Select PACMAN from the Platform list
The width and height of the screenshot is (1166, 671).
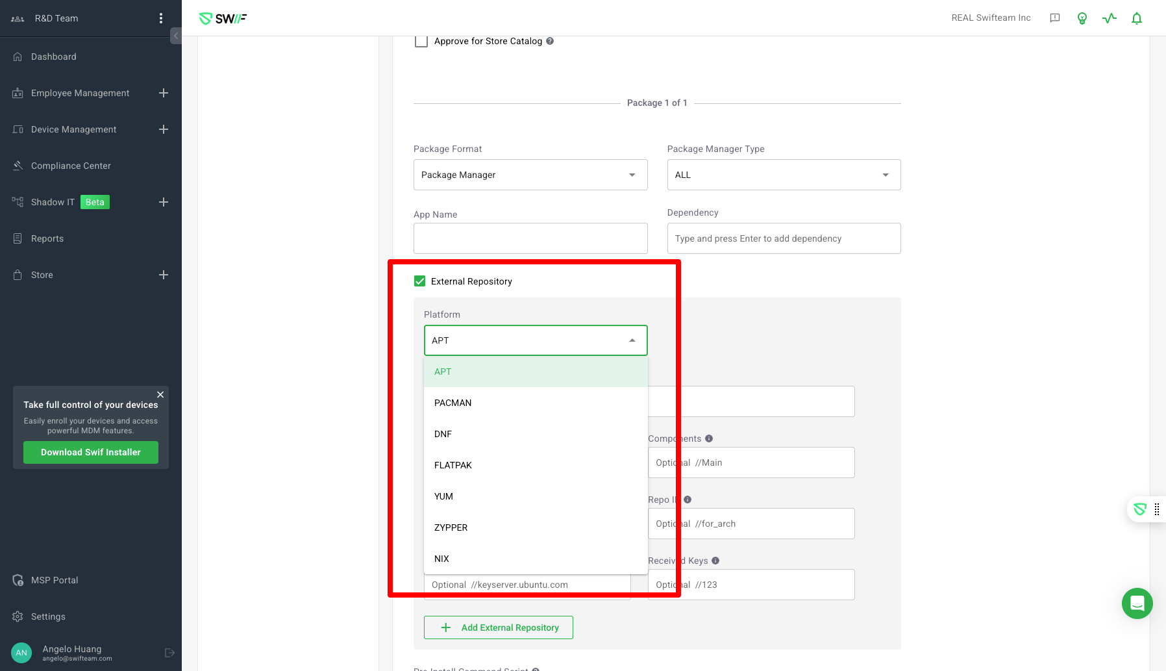click(x=453, y=403)
